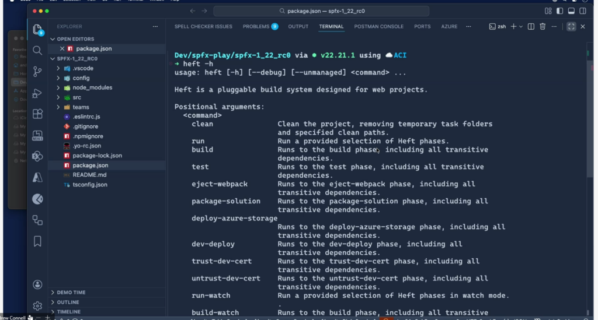This screenshot has width=598, height=320.
Task: Split the terminal pane
Action: 531,26
